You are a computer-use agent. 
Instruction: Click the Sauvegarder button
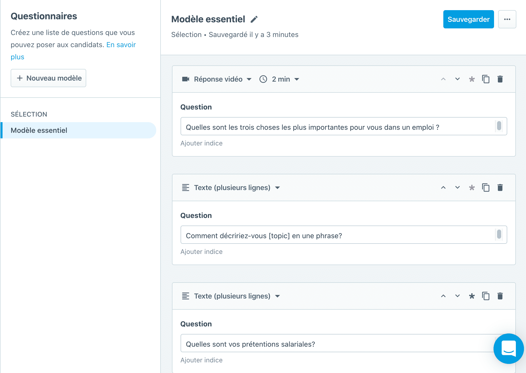pyautogui.click(x=468, y=19)
